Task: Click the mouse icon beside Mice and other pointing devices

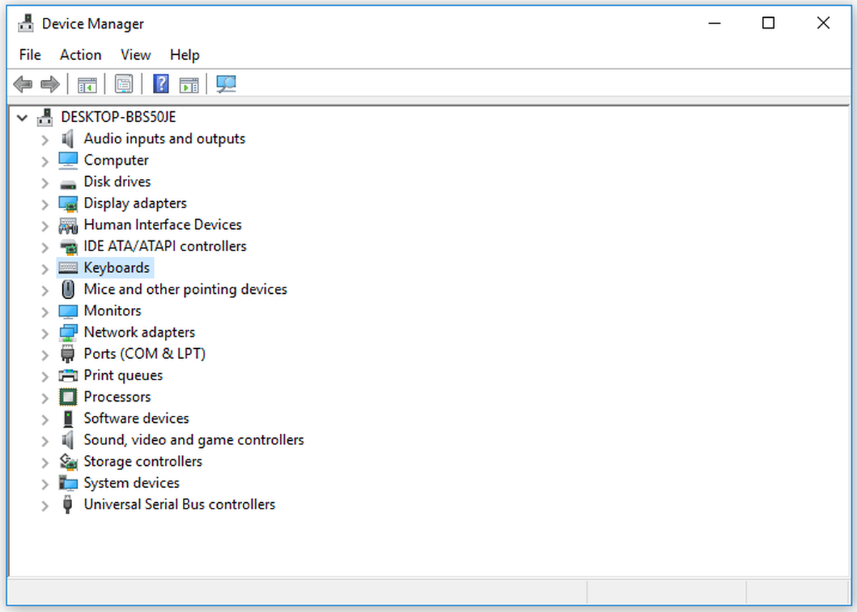Action: [x=68, y=289]
